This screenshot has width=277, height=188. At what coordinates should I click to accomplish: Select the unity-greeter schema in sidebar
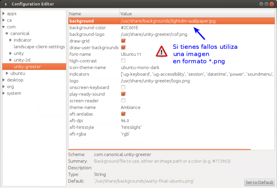(27, 67)
